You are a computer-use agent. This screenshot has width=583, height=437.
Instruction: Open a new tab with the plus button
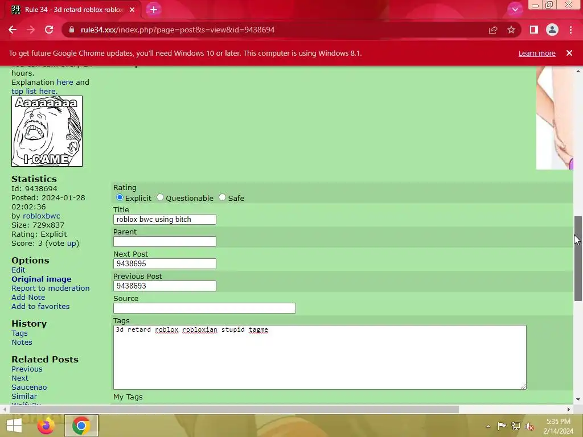[x=154, y=10]
